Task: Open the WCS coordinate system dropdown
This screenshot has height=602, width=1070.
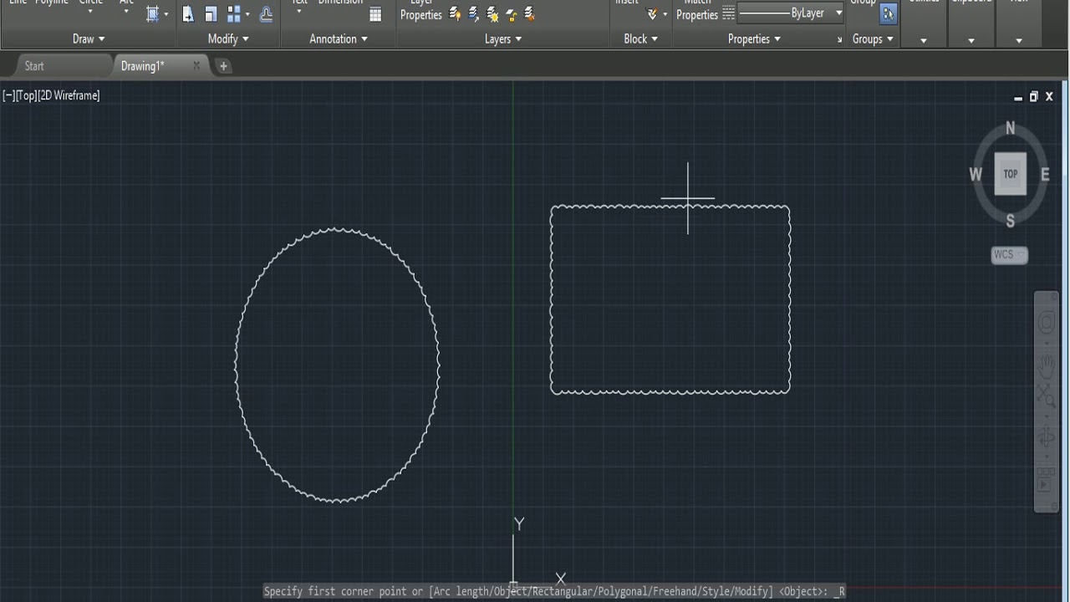Action: point(1009,255)
